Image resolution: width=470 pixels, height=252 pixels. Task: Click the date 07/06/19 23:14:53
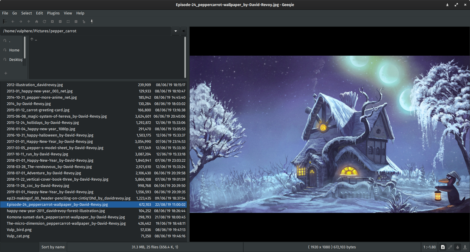point(170,141)
